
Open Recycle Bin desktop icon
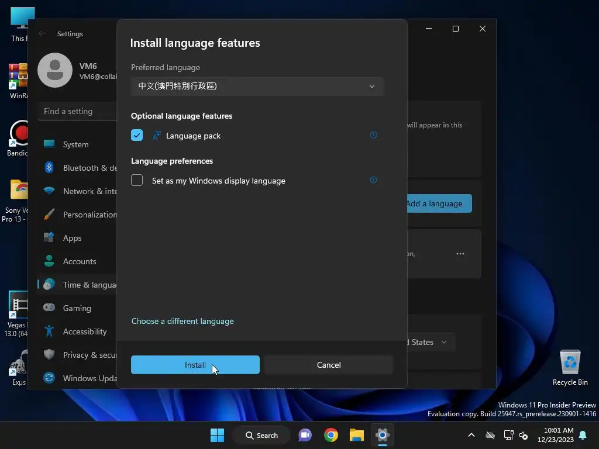coord(570,368)
